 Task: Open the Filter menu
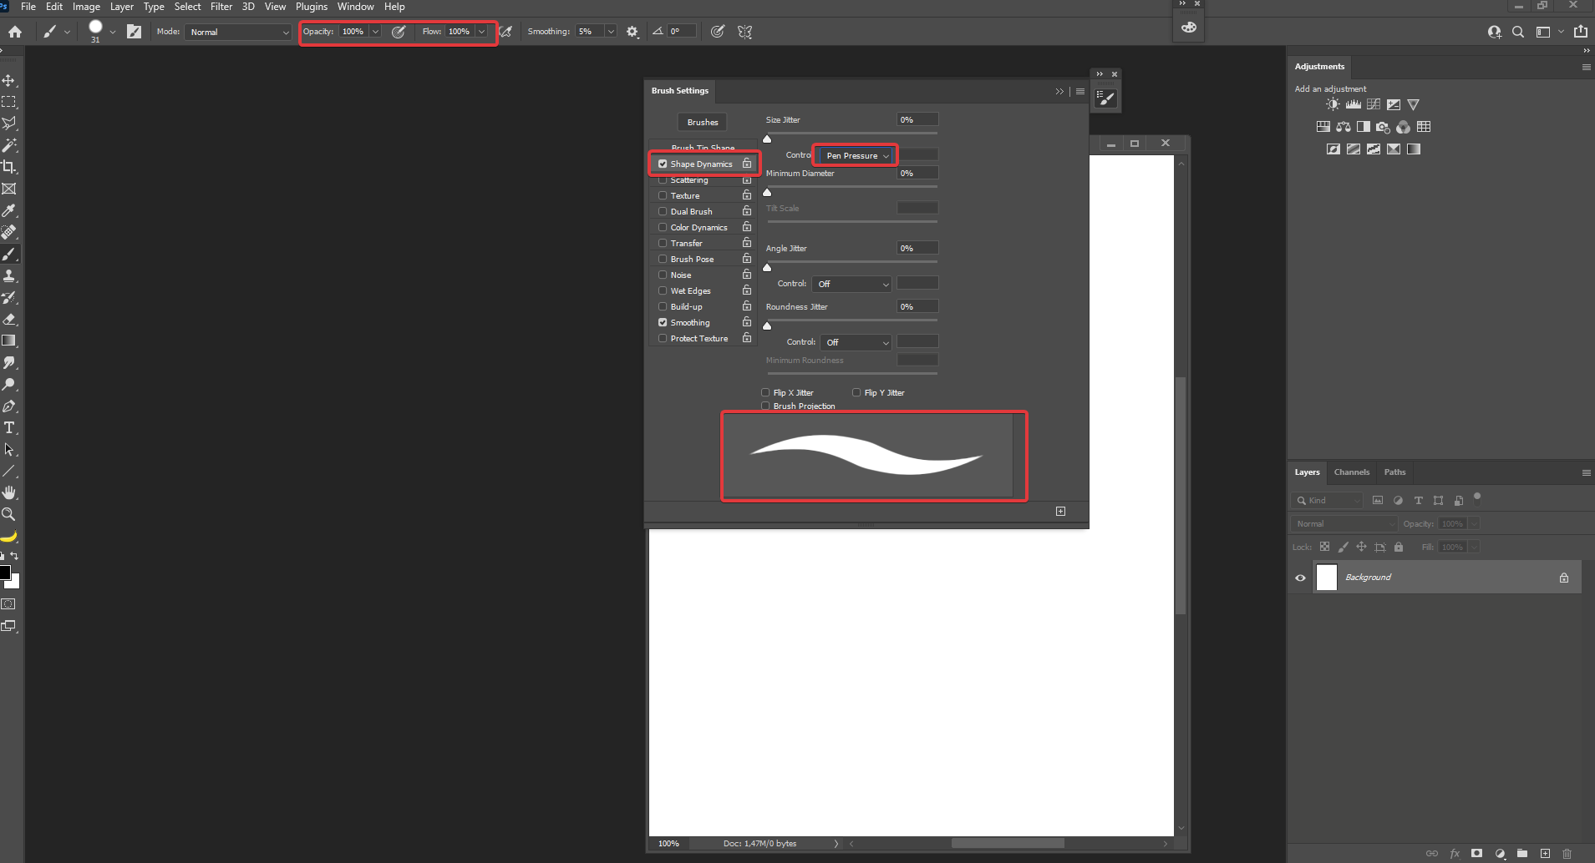221,7
